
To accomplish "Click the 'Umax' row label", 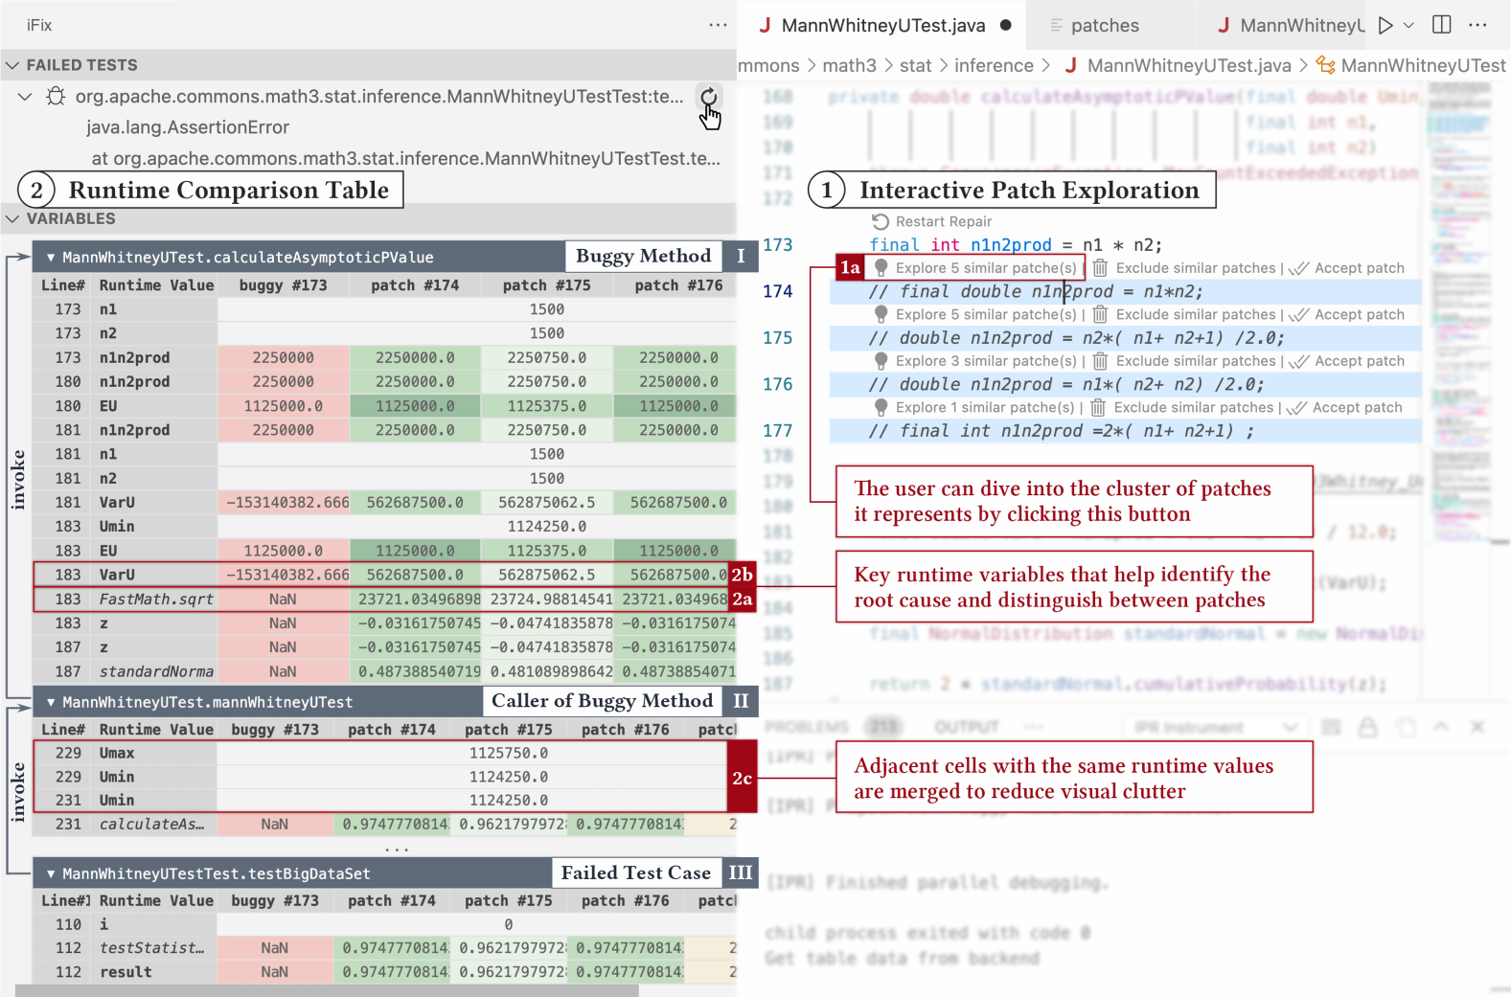I will [x=117, y=754].
